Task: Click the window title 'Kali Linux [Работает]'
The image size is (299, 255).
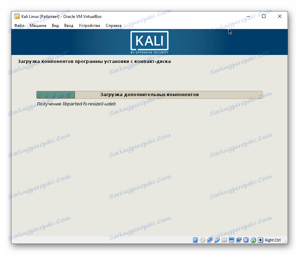Action: coord(40,17)
